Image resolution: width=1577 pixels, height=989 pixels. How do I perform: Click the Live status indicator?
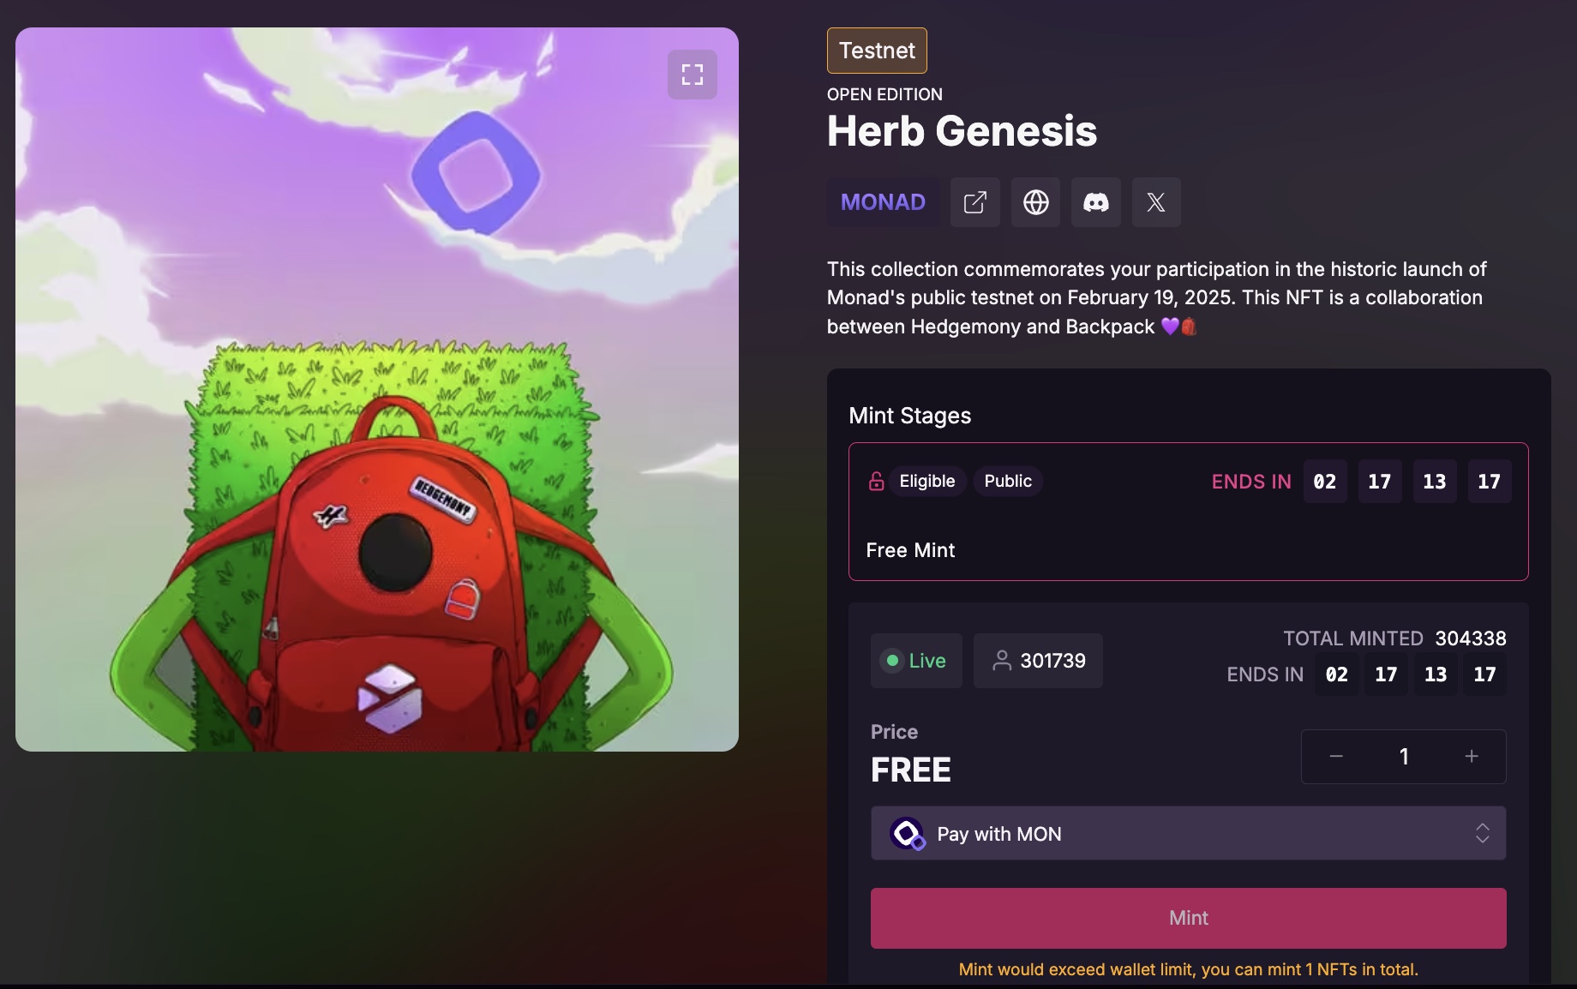pos(916,661)
